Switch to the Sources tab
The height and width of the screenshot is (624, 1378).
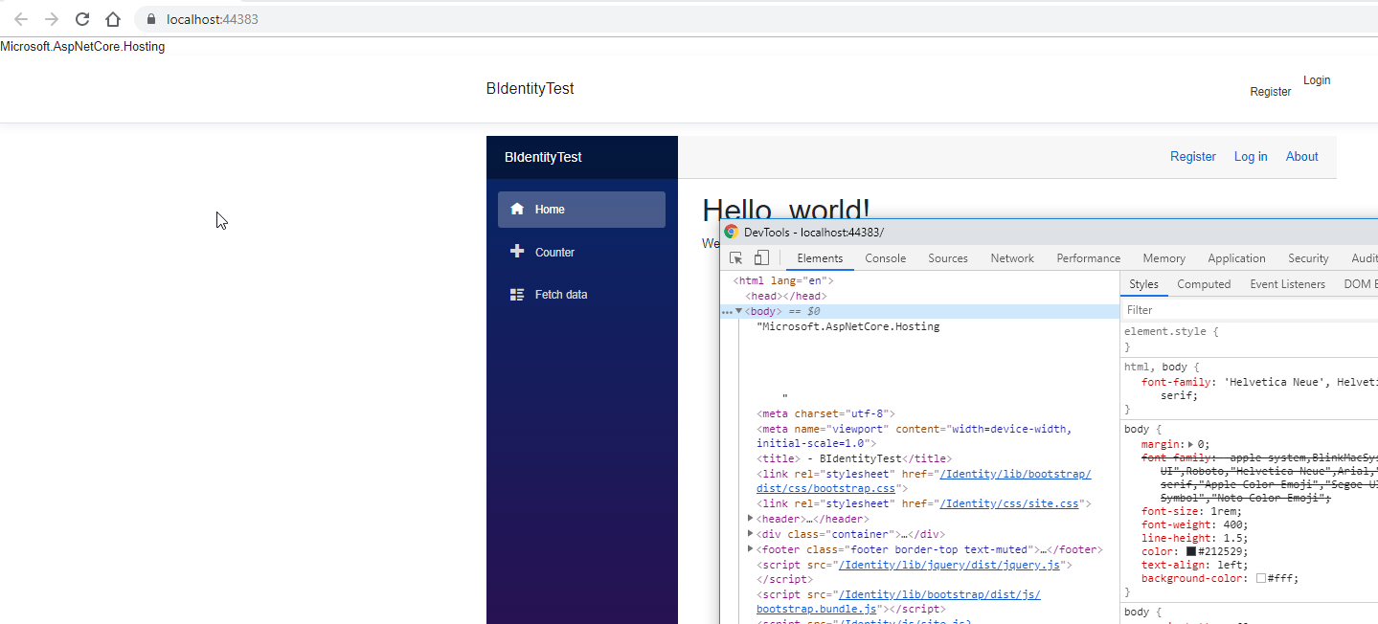(948, 258)
